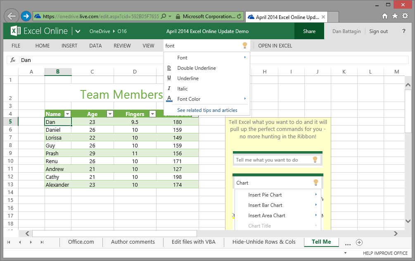Viewport: 415px width, 261px height.
Task: Switch to the INSERT ribbon tab
Action: (69, 45)
